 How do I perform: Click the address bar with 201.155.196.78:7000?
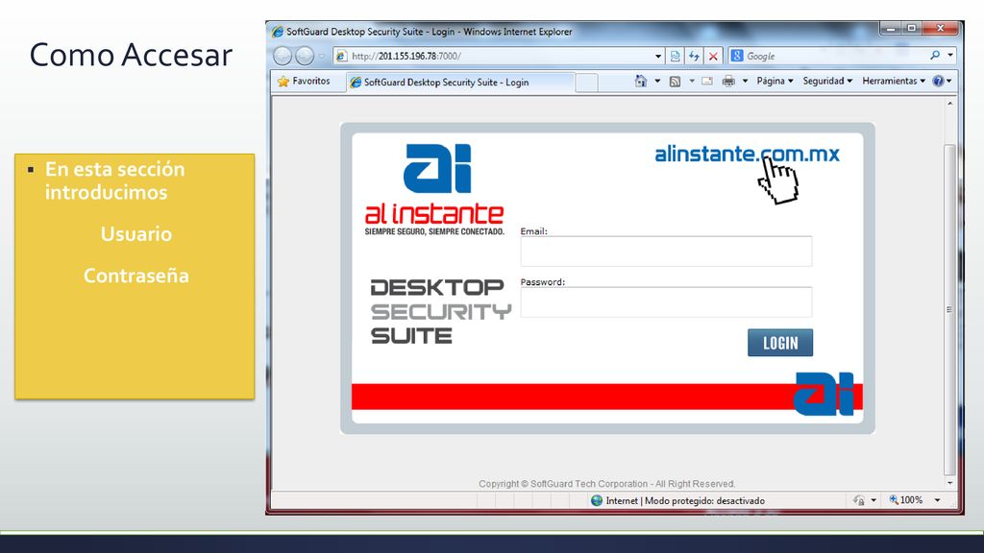pos(499,56)
